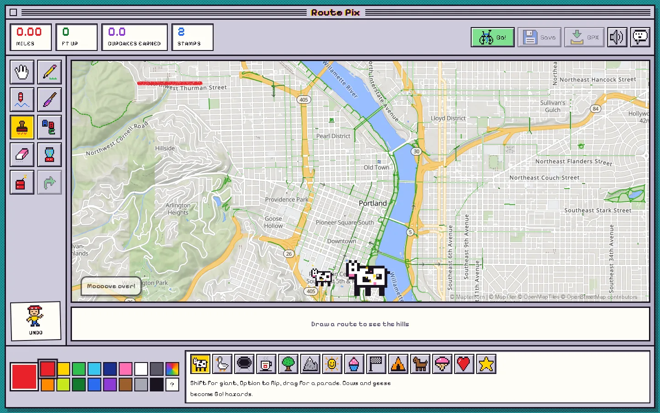The height and width of the screenshot is (413, 660).
Task: Choose the goose stamp
Action: pos(222,364)
